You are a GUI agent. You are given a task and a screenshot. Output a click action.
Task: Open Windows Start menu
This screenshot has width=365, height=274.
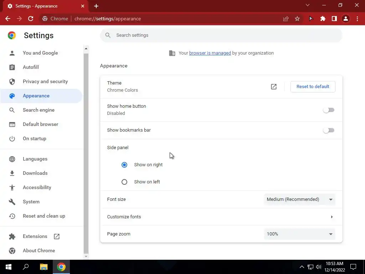coord(9,267)
